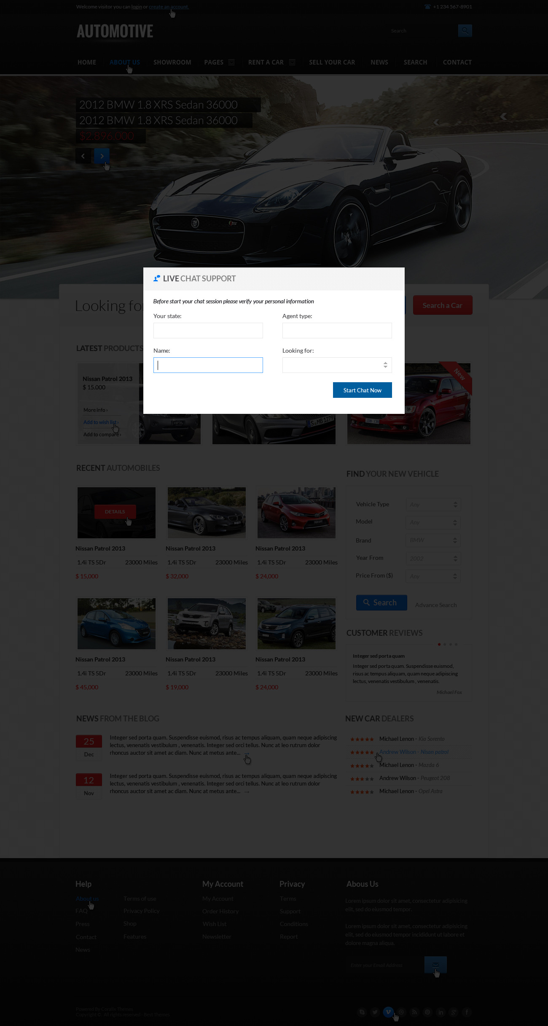Open the Brand dropdown showing BMW
The width and height of the screenshot is (548, 1026).
433,540
